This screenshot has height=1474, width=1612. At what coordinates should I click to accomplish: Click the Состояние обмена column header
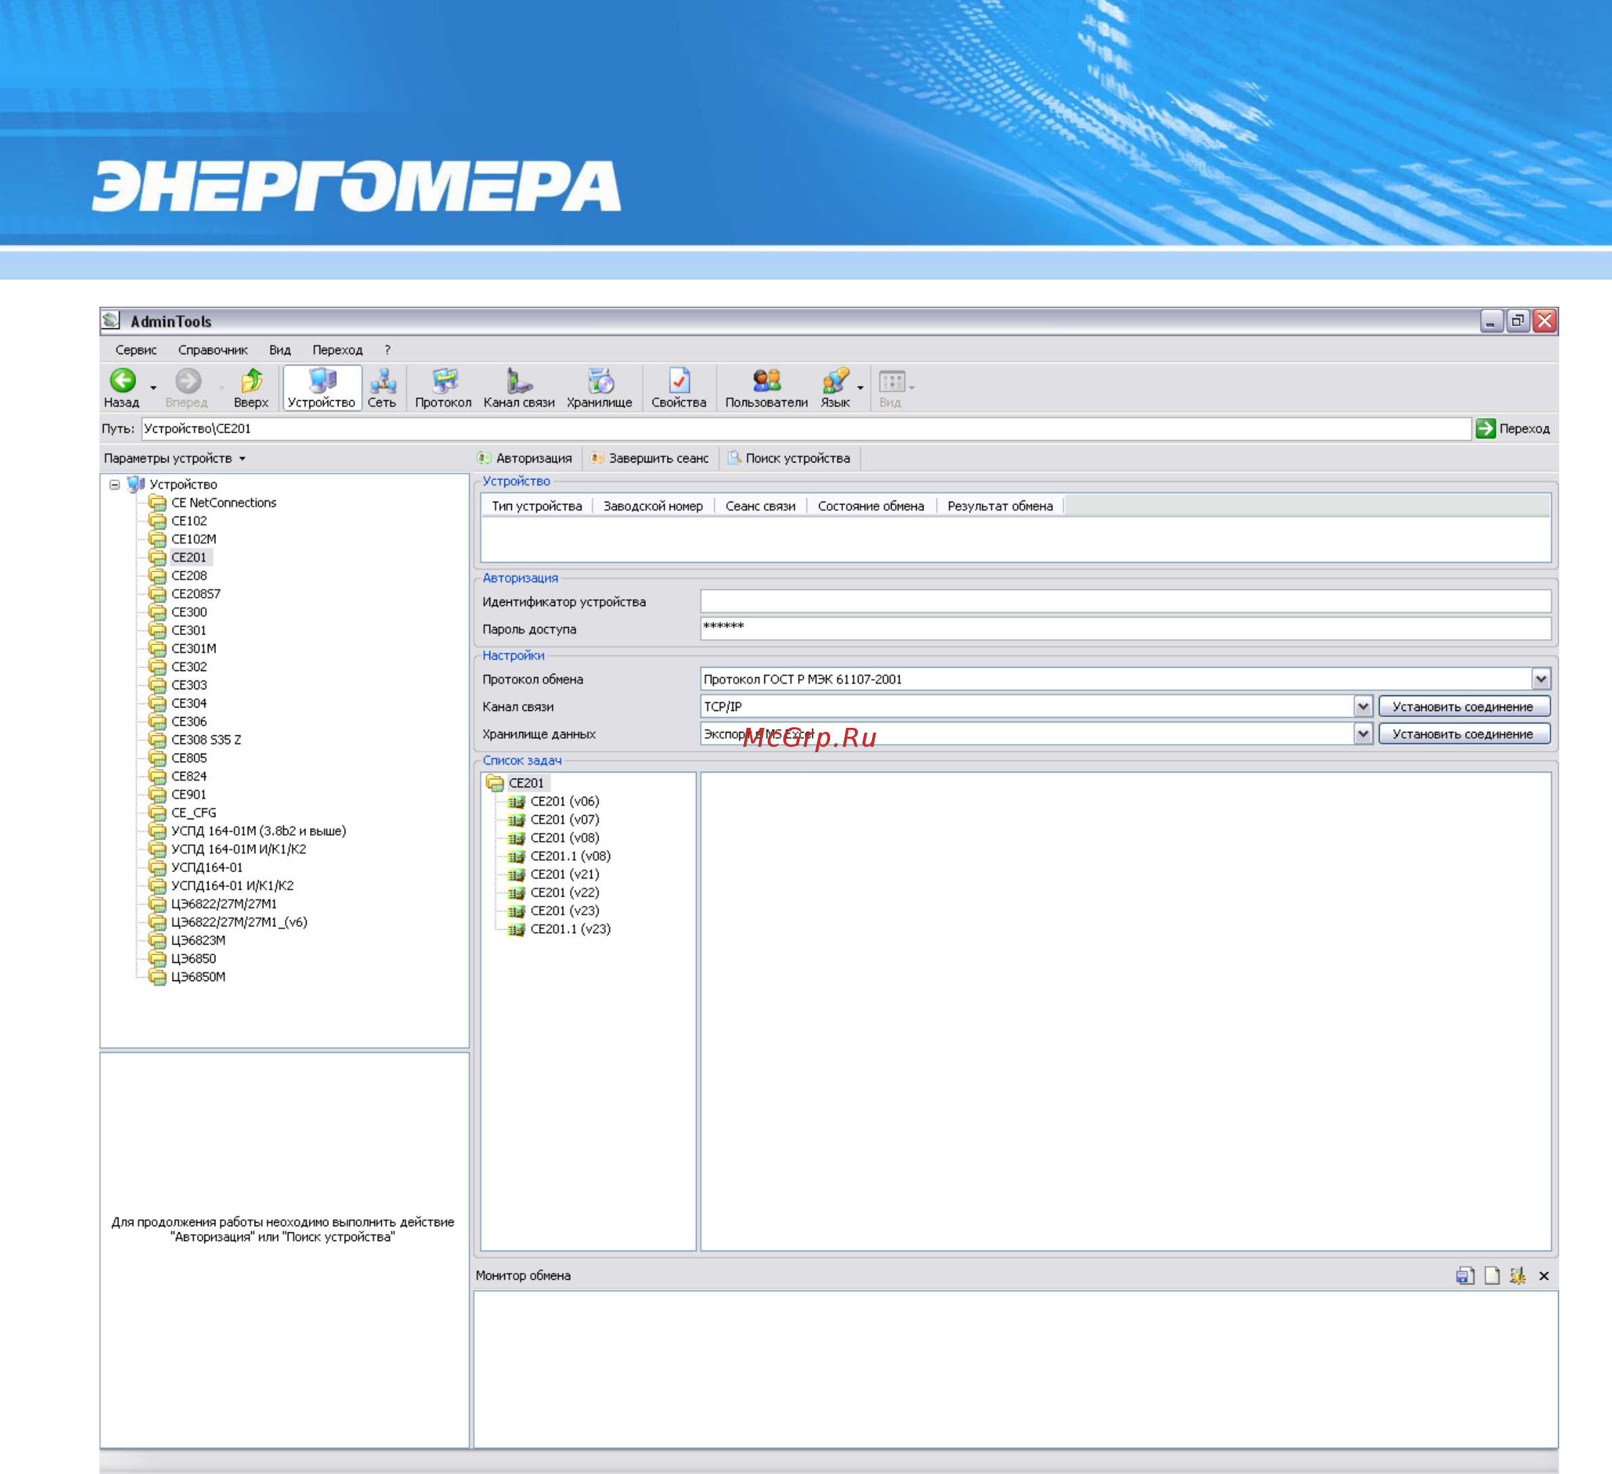tap(871, 506)
